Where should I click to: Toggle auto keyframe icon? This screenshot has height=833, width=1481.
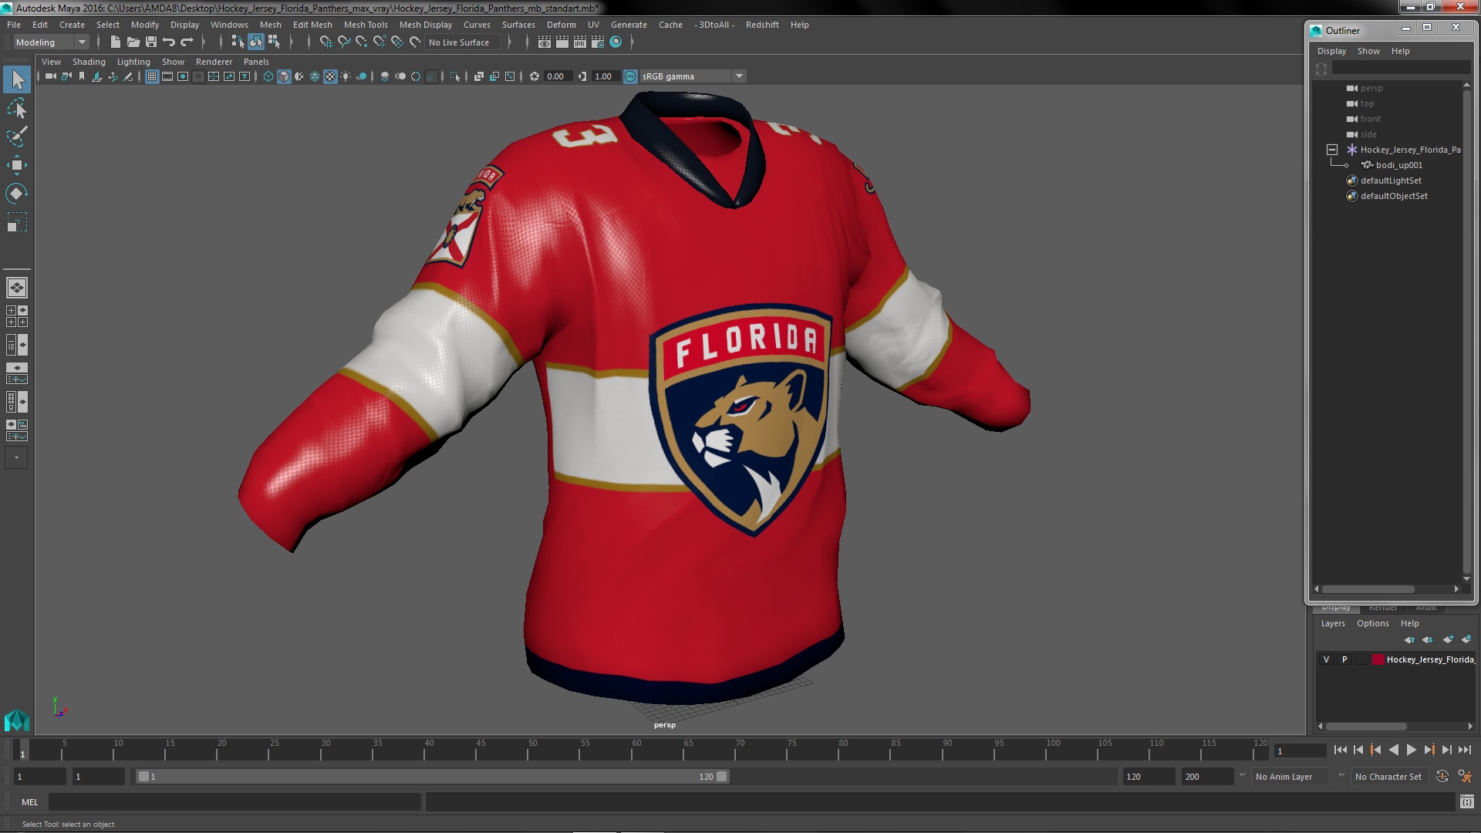click(1442, 777)
